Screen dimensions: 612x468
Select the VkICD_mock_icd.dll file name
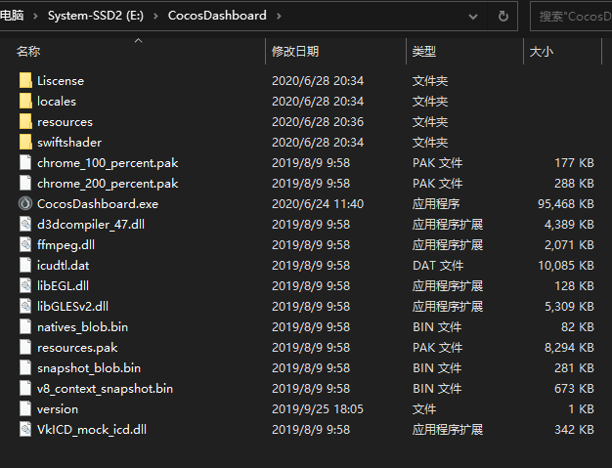92,430
